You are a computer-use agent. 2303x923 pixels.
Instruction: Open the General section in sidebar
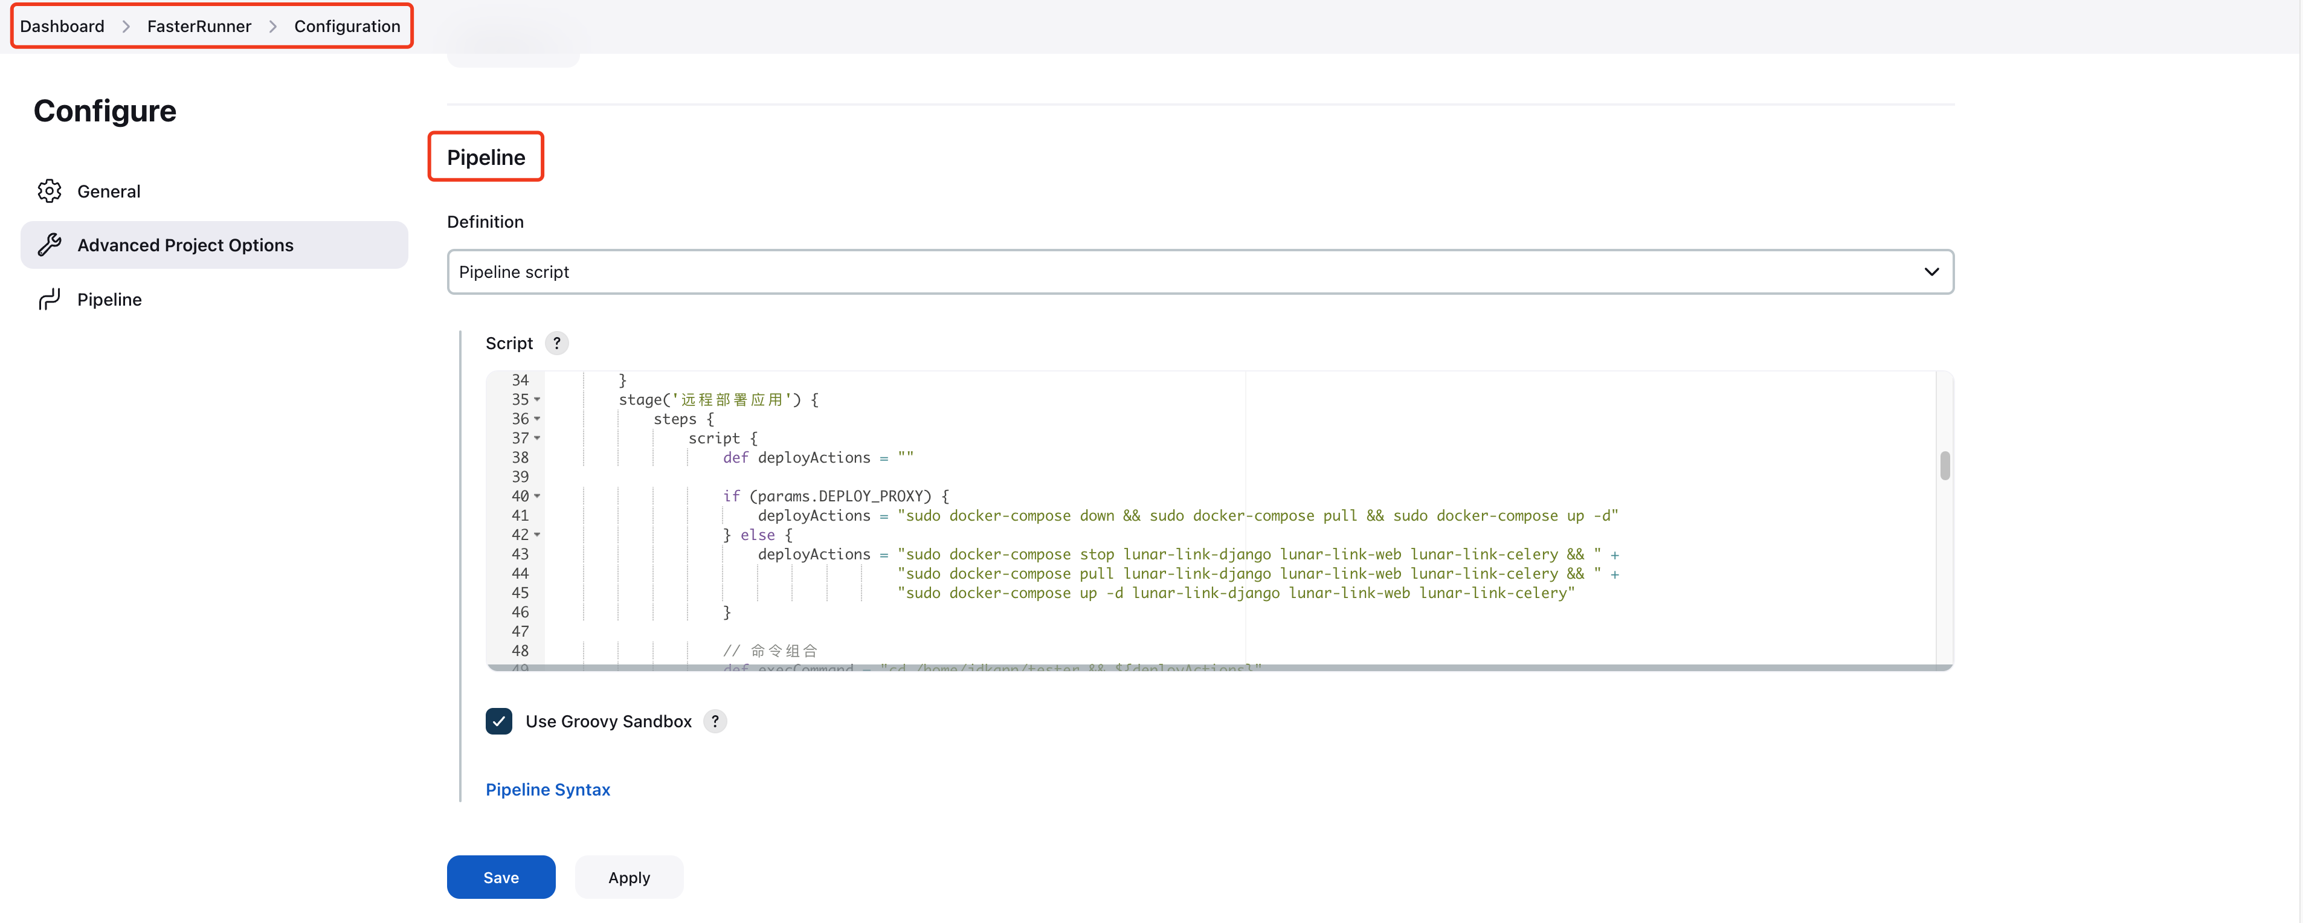coord(108,191)
